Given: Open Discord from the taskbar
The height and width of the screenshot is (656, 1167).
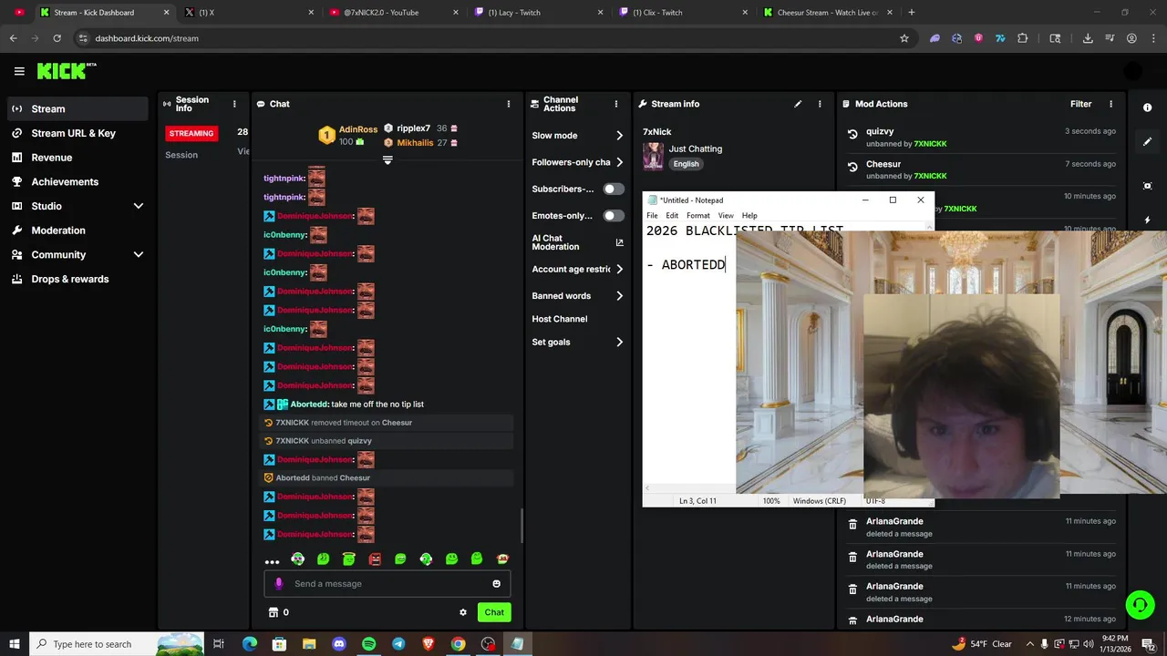Looking at the screenshot, I should coord(339,644).
